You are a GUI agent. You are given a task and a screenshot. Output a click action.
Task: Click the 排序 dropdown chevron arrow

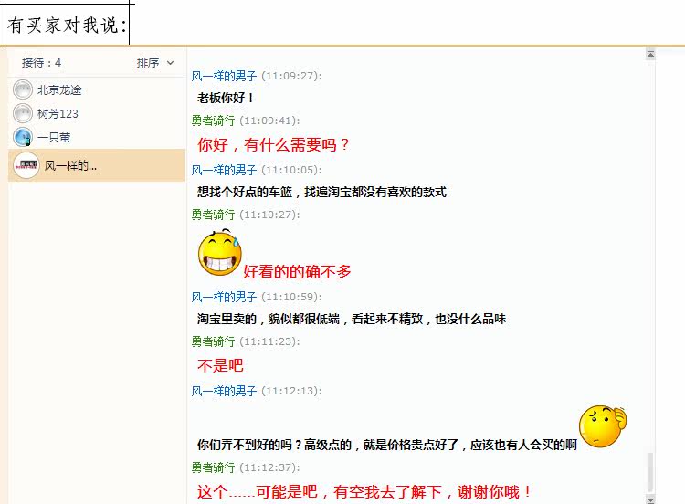point(171,63)
